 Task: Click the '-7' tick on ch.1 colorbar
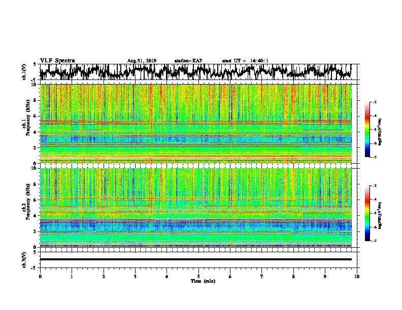click(x=375, y=157)
